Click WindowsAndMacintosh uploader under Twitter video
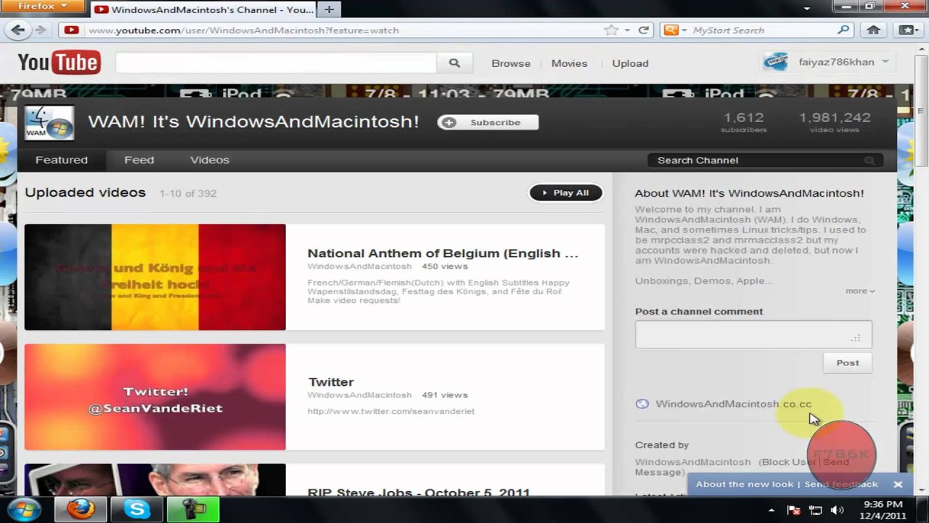929x523 pixels. pos(359,395)
